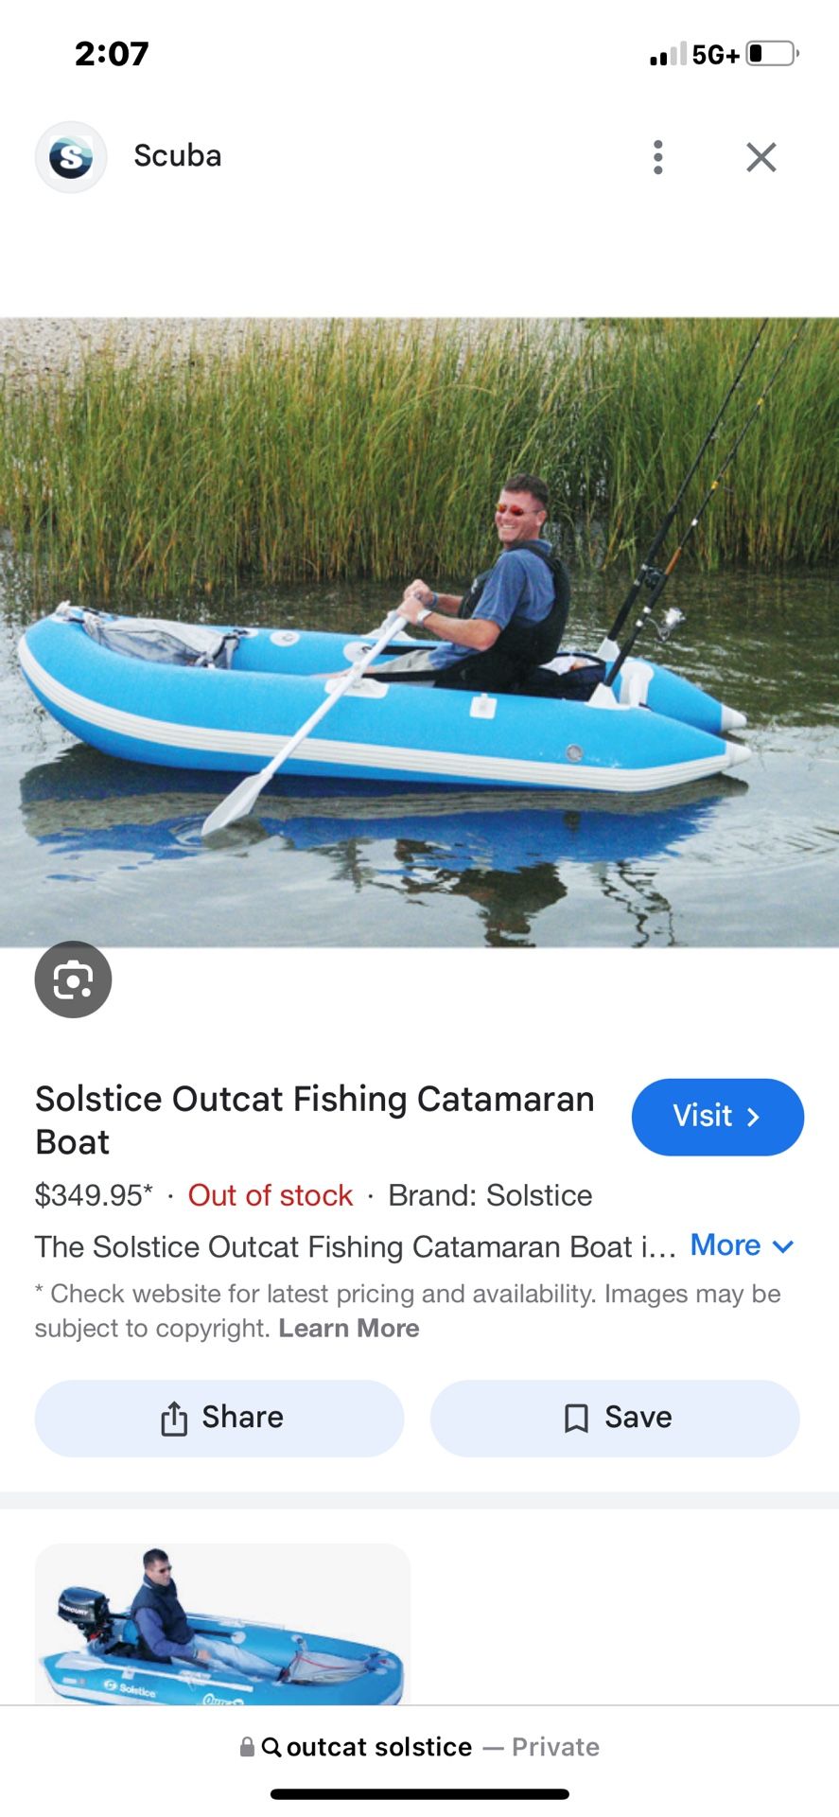The image size is (839, 1817).
Task: Tap the truncated product description text
Action: [x=356, y=1246]
